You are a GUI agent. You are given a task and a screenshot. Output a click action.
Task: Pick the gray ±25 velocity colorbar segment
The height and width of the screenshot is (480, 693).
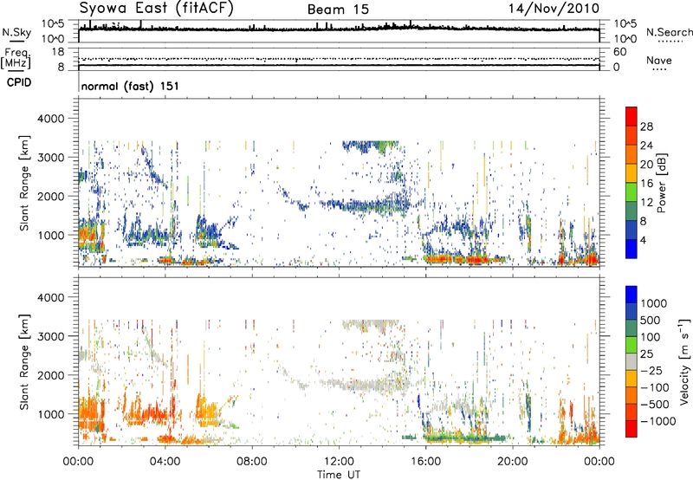(631, 362)
